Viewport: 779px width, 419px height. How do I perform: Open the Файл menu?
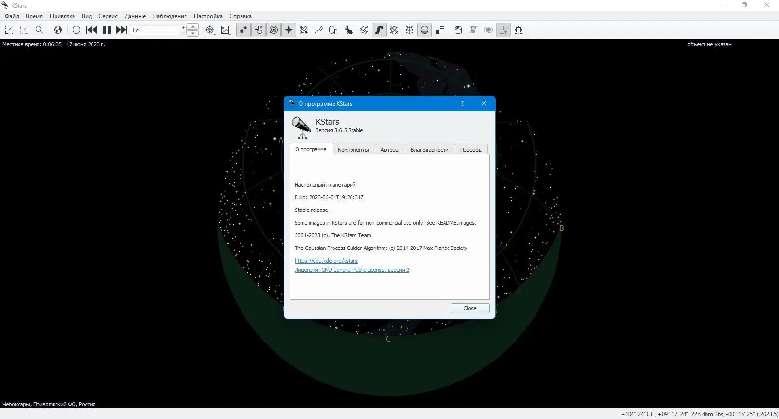[12, 16]
